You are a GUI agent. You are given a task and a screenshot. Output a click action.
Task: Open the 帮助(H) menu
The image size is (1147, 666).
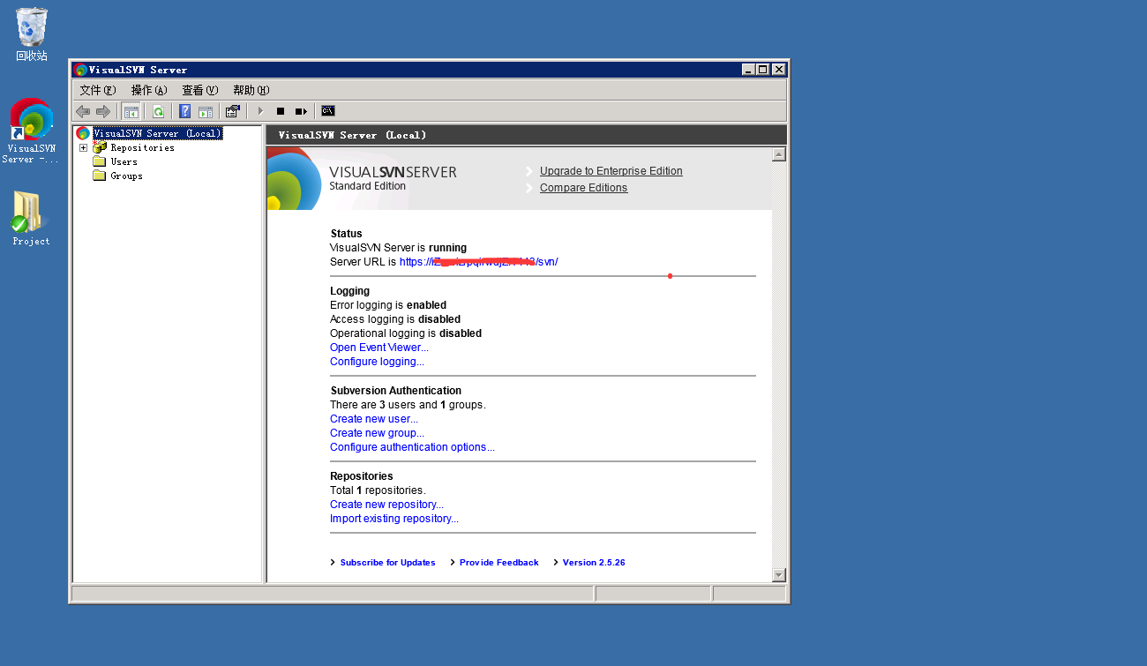tap(251, 90)
